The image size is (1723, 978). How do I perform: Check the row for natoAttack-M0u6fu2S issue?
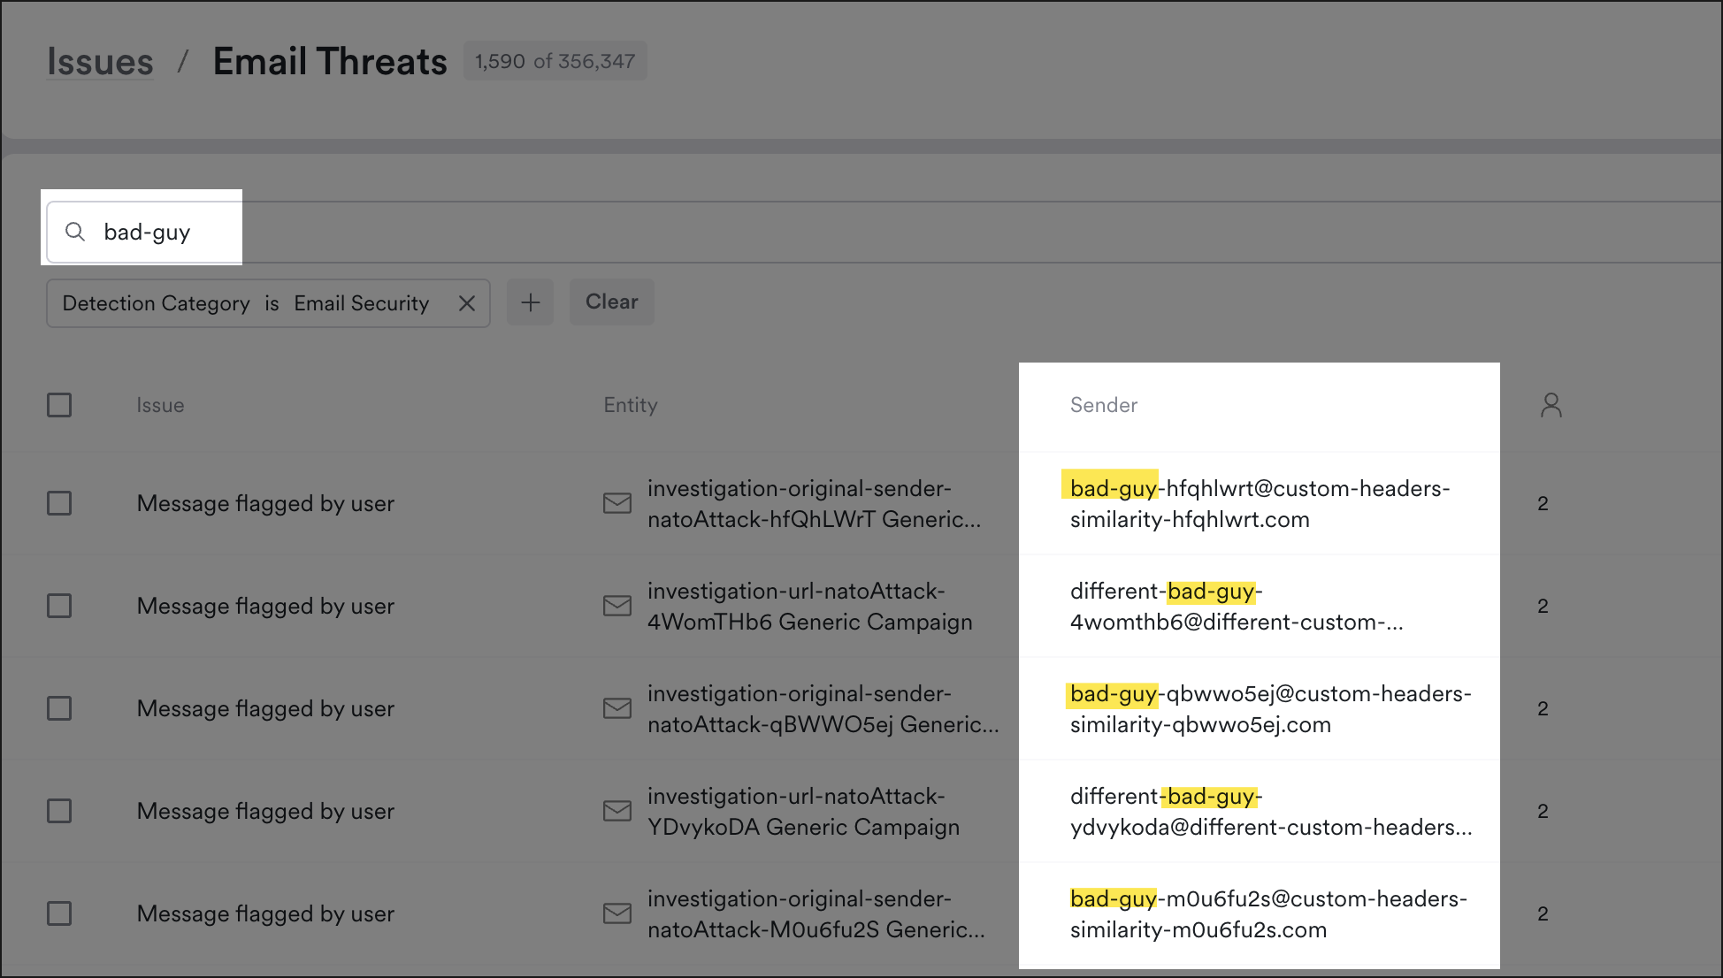click(59, 913)
